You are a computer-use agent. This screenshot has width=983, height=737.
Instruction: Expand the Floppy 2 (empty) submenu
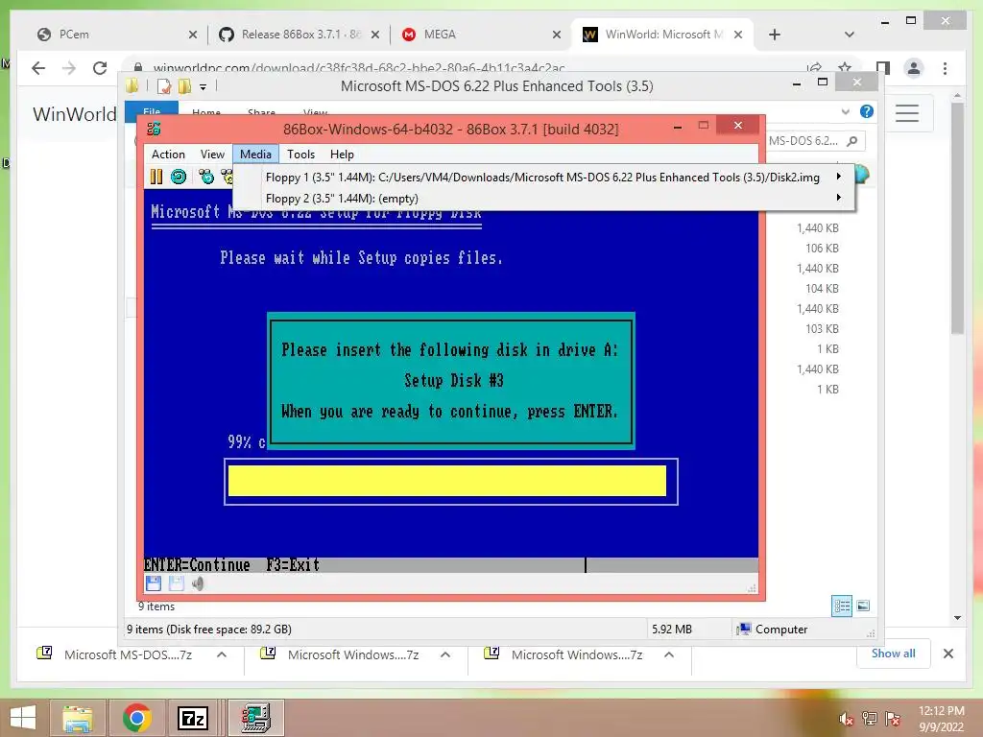pyautogui.click(x=839, y=198)
